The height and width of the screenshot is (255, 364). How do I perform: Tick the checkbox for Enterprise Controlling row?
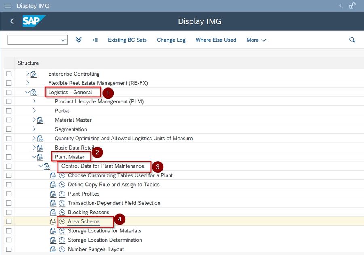pyautogui.click(x=9, y=74)
